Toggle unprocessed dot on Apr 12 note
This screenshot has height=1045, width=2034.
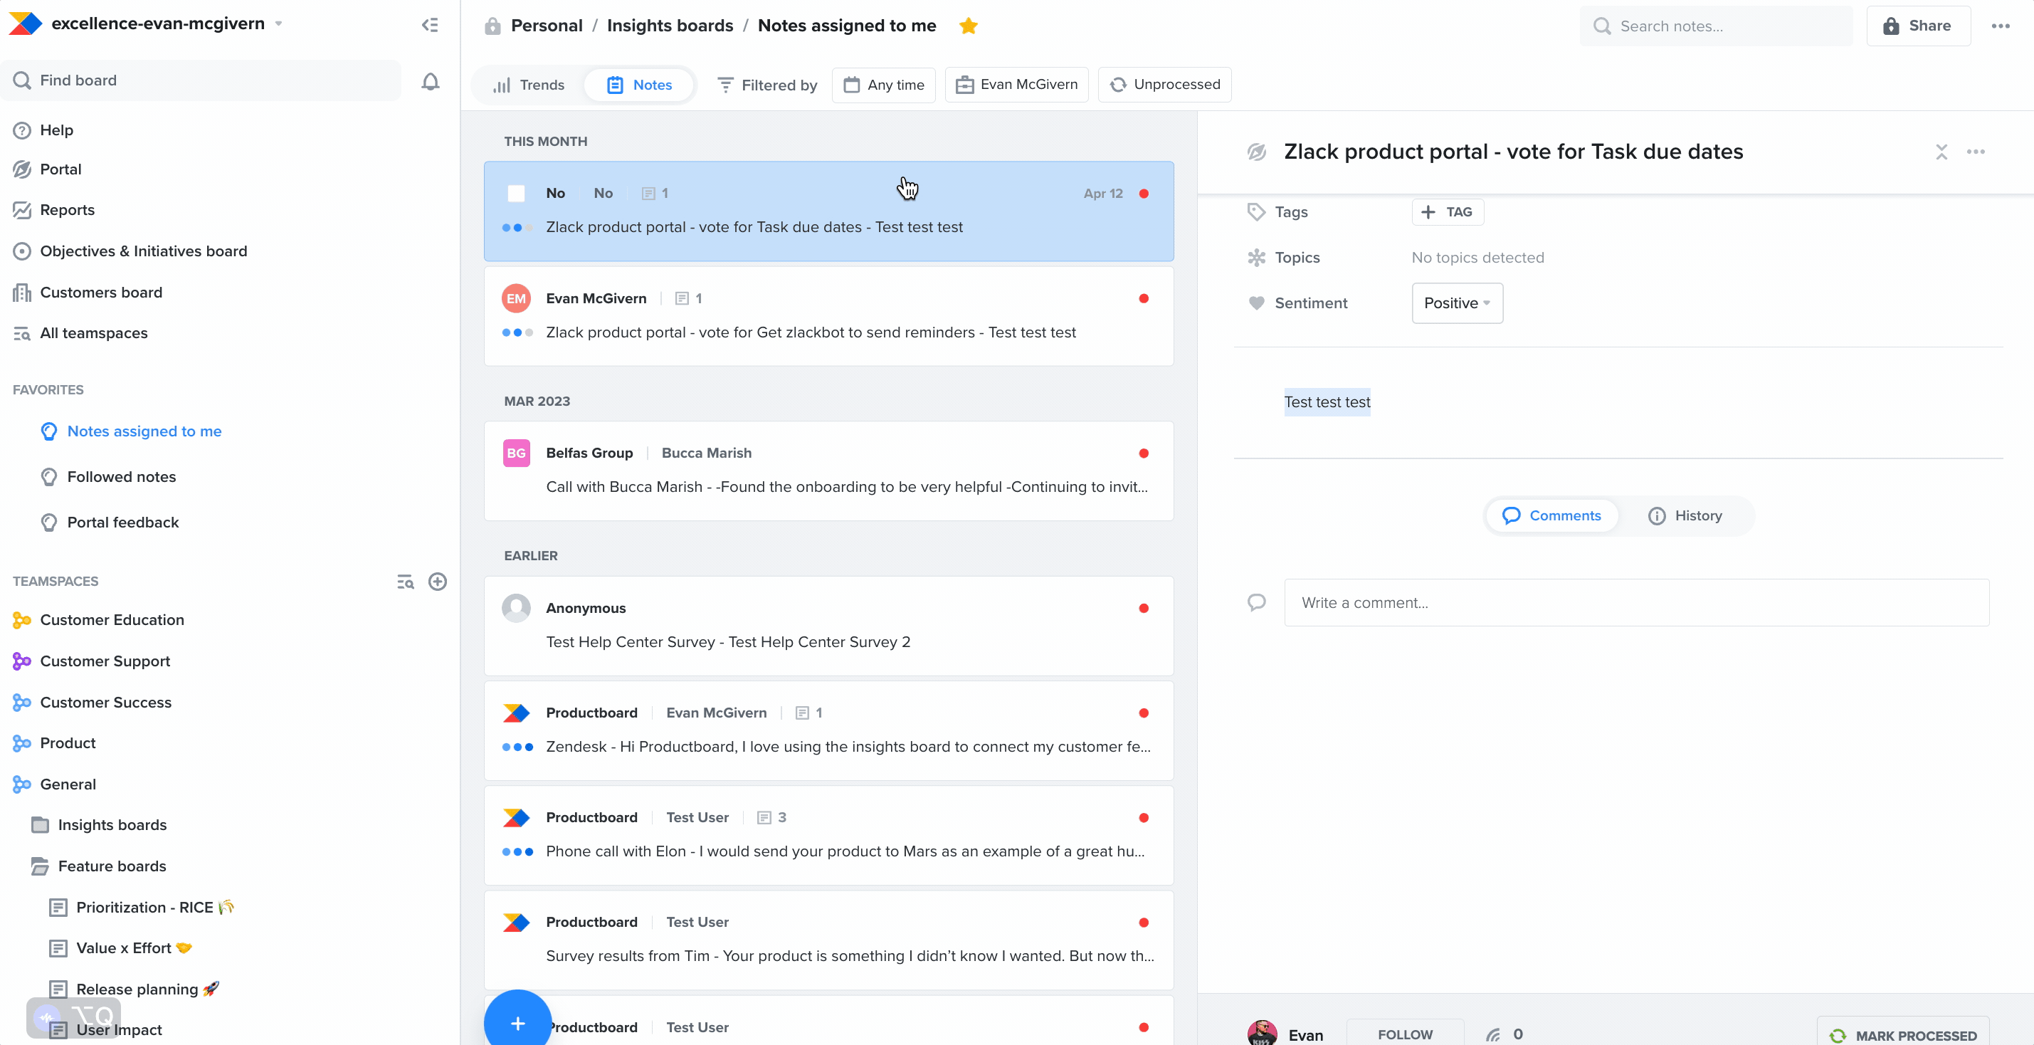point(1144,194)
